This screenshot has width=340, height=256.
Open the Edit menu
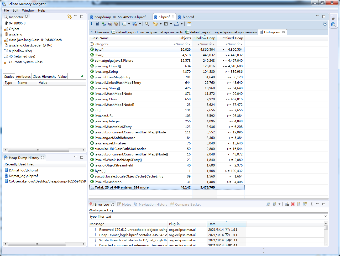15,11
